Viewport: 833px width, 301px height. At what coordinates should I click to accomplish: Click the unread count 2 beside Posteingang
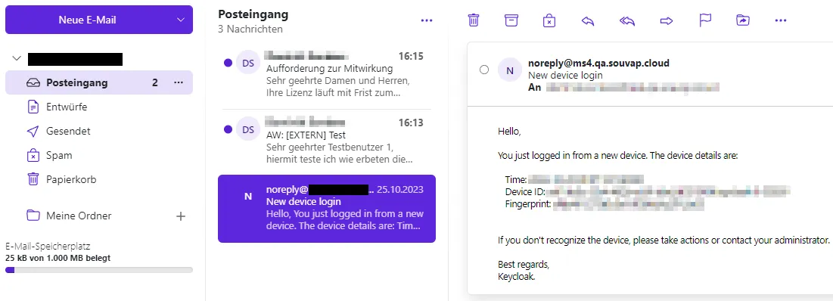click(155, 83)
